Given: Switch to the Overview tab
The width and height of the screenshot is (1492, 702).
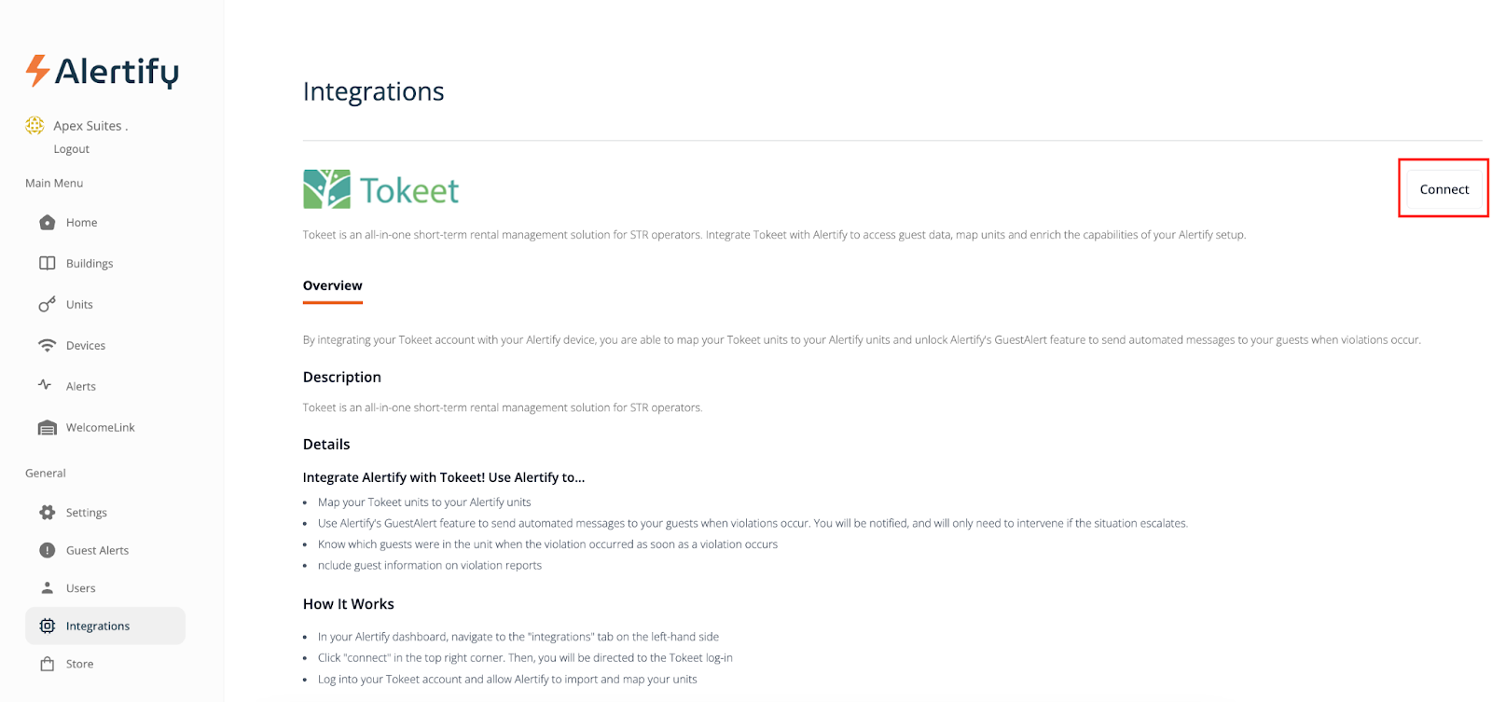Looking at the screenshot, I should (x=333, y=285).
